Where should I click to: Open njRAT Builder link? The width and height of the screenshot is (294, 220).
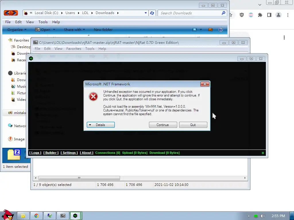click(51, 153)
